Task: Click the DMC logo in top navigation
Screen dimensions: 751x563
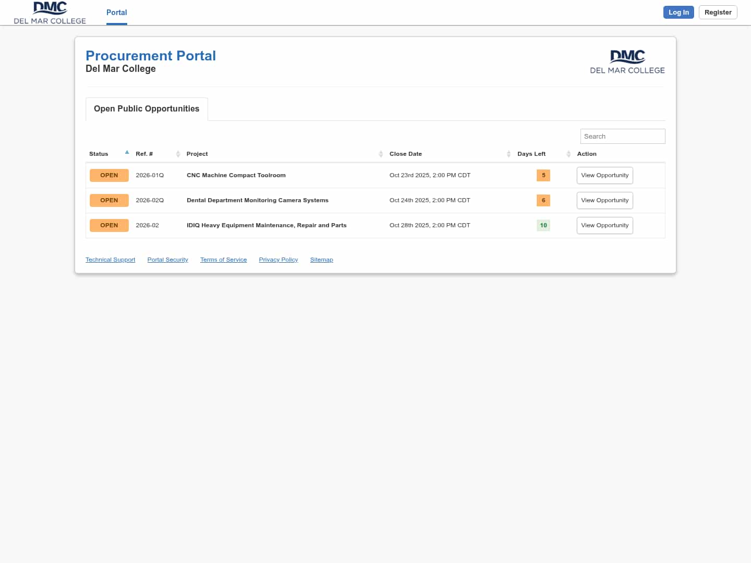Action: click(50, 13)
